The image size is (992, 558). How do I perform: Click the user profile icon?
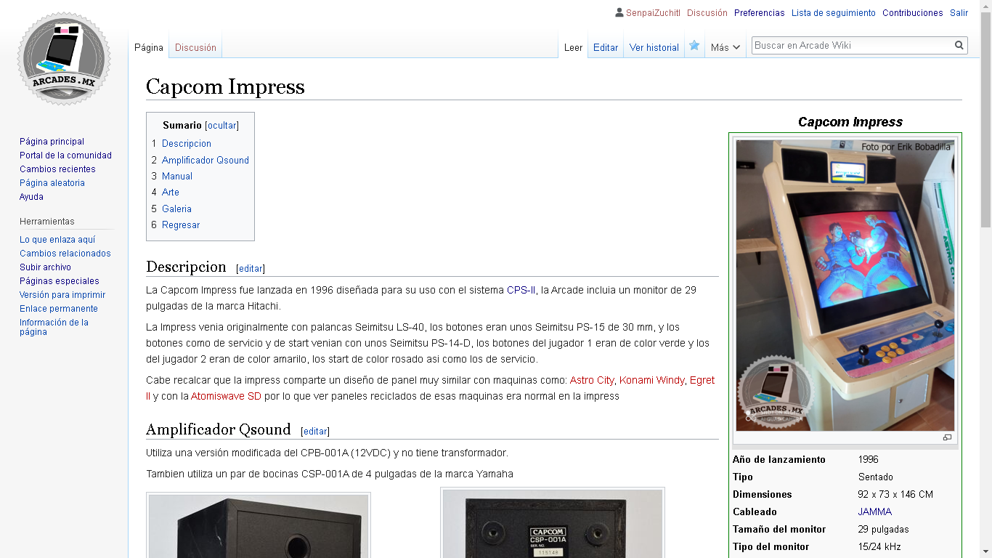[619, 12]
